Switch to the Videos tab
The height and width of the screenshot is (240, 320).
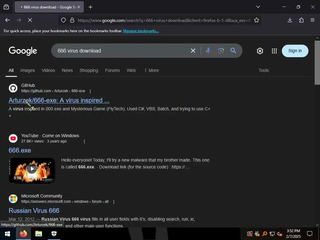pos(48,70)
